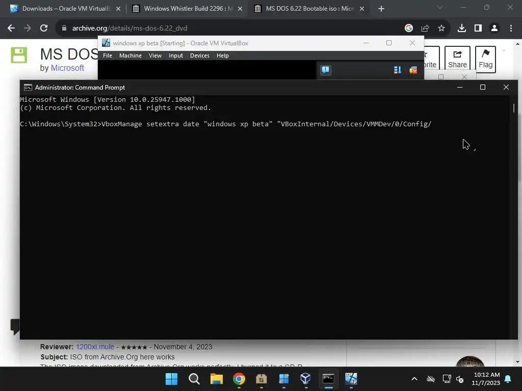Click the archive.org floppy software icon
This screenshot has width=522, height=391.
click(x=19, y=55)
